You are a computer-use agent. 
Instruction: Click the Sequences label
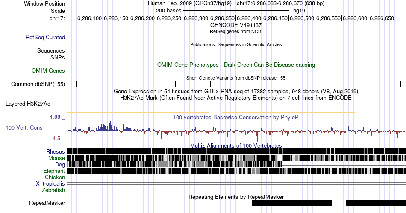click(x=51, y=50)
